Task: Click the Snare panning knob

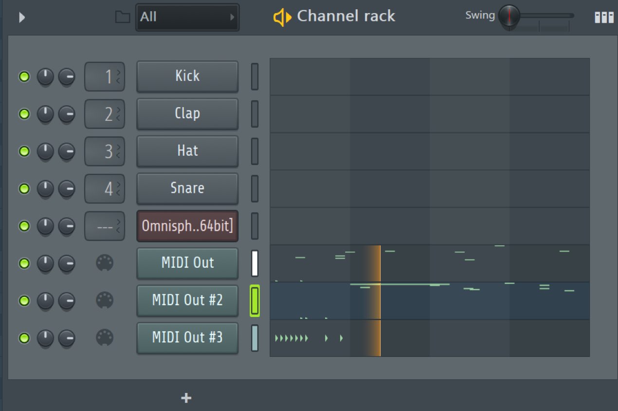Action: 45,188
